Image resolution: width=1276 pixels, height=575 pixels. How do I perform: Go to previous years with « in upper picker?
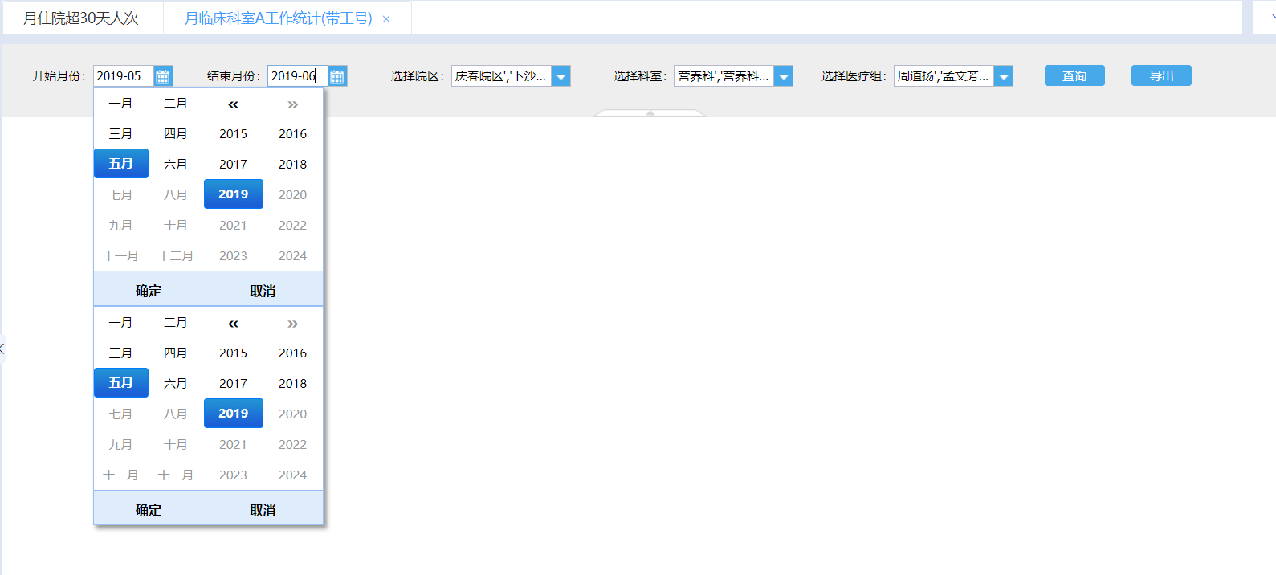(233, 104)
